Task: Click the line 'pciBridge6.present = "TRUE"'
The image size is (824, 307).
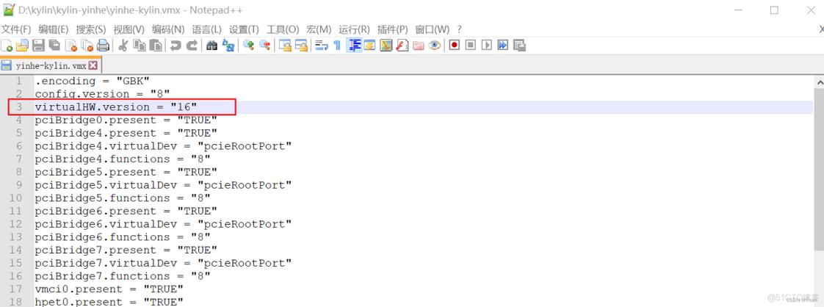Action: click(126, 212)
